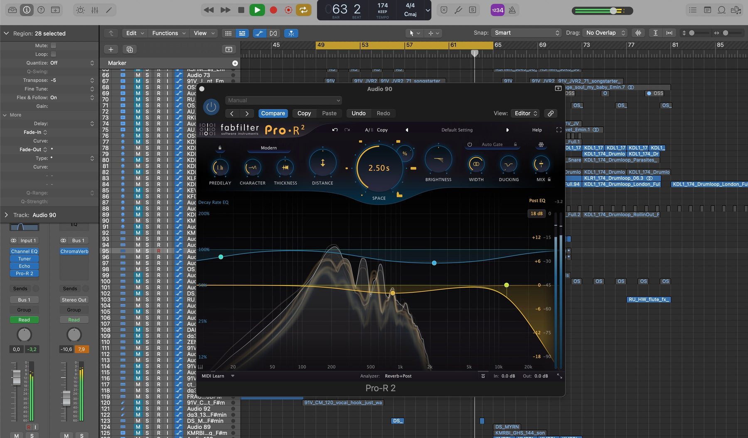
Task: Open Quick Help question mark icon
Action: pyautogui.click(x=41, y=10)
